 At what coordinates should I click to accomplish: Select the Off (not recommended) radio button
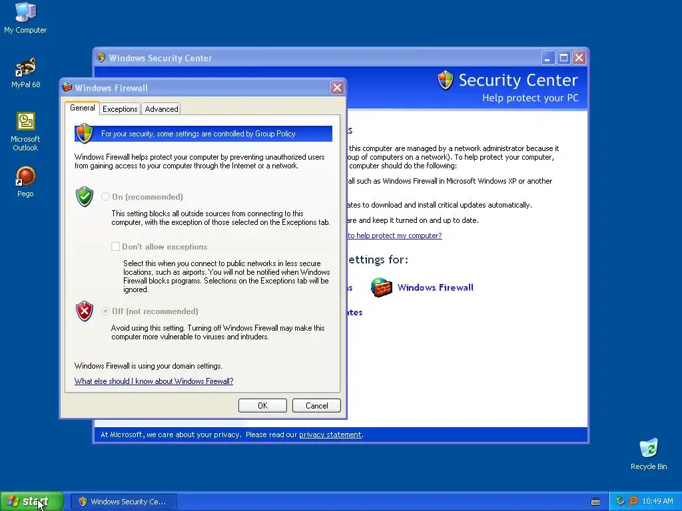click(105, 311)
